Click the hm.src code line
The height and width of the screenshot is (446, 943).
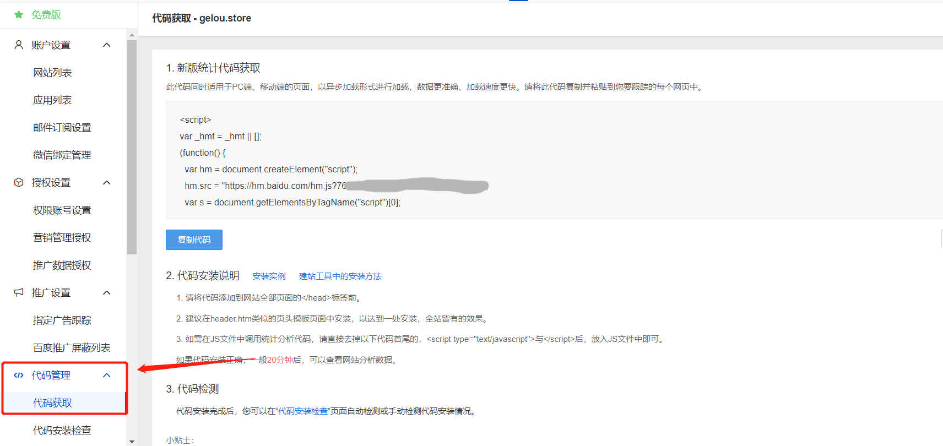click(x=336, y=186)
